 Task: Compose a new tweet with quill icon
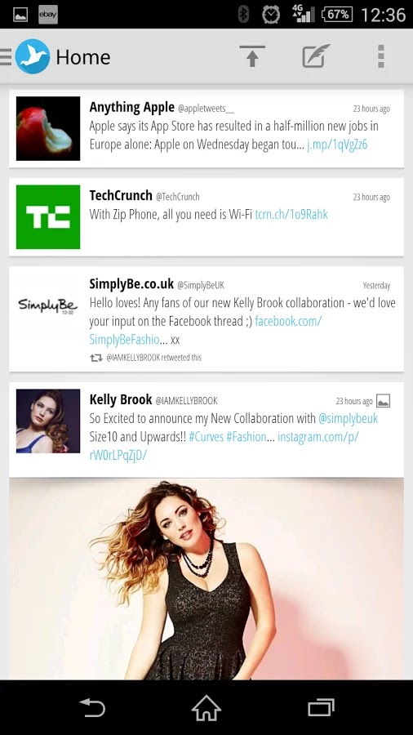(316, 56)
